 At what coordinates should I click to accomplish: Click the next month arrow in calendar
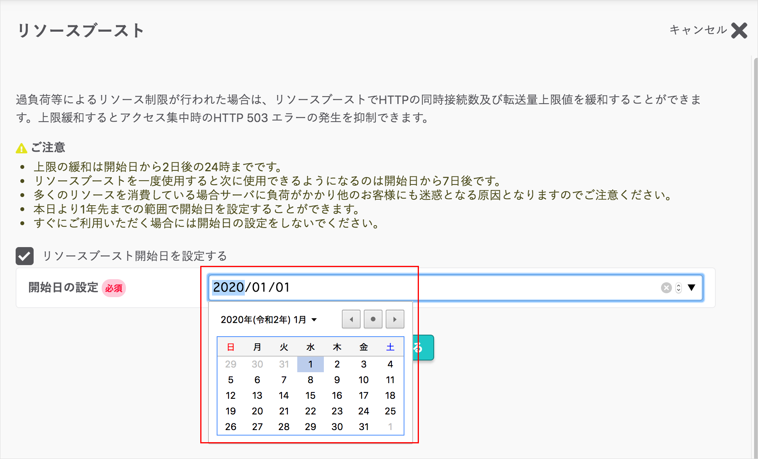click(x=395, y=319)
